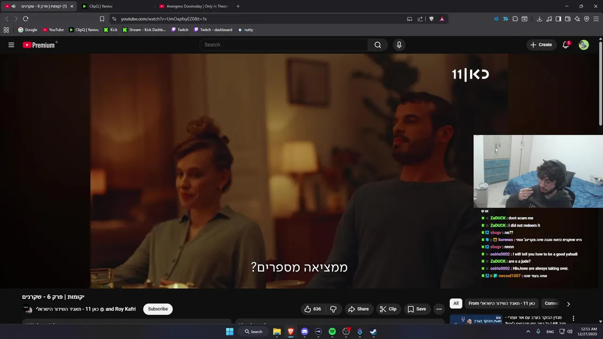Open Brave Shields lion icon

(431, 19)
